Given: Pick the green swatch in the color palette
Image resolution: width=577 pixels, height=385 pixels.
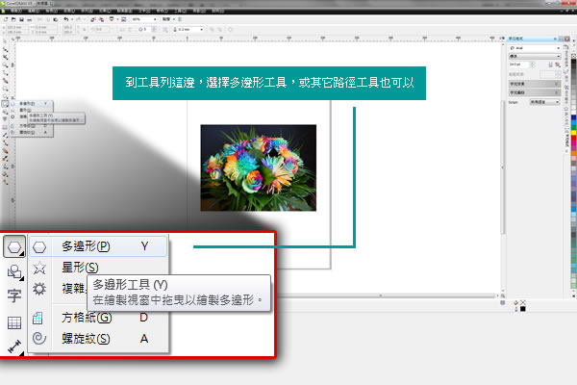Looking at the screenshot, I should click(x=573, y=128).
